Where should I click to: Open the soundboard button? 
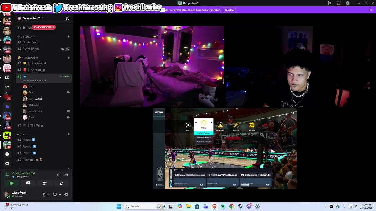(62, 183)
